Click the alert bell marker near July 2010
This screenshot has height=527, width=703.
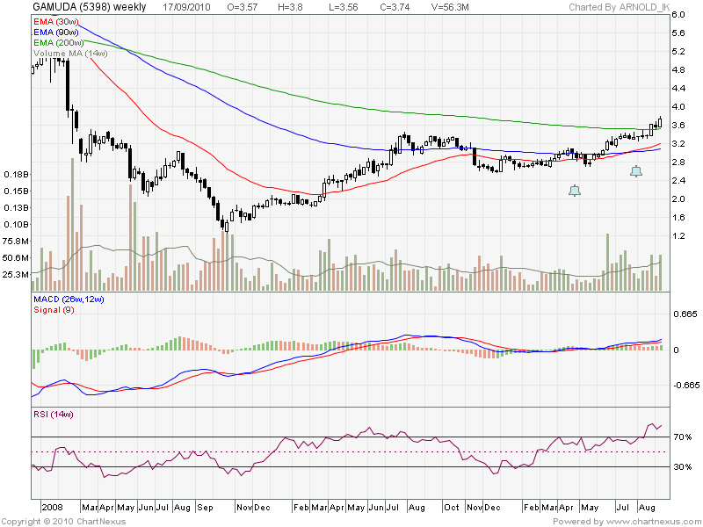pos(636,172)
